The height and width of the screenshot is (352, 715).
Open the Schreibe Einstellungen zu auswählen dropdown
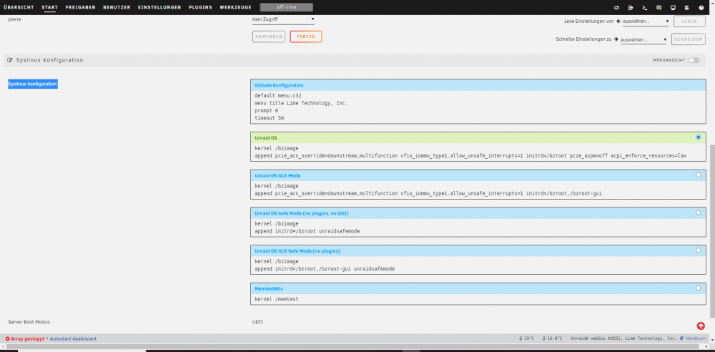point(644,40)
